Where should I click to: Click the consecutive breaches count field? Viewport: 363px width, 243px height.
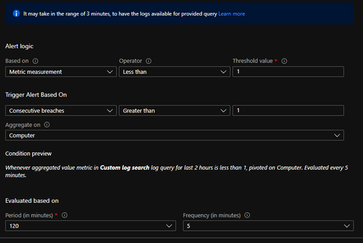[288, 111]
